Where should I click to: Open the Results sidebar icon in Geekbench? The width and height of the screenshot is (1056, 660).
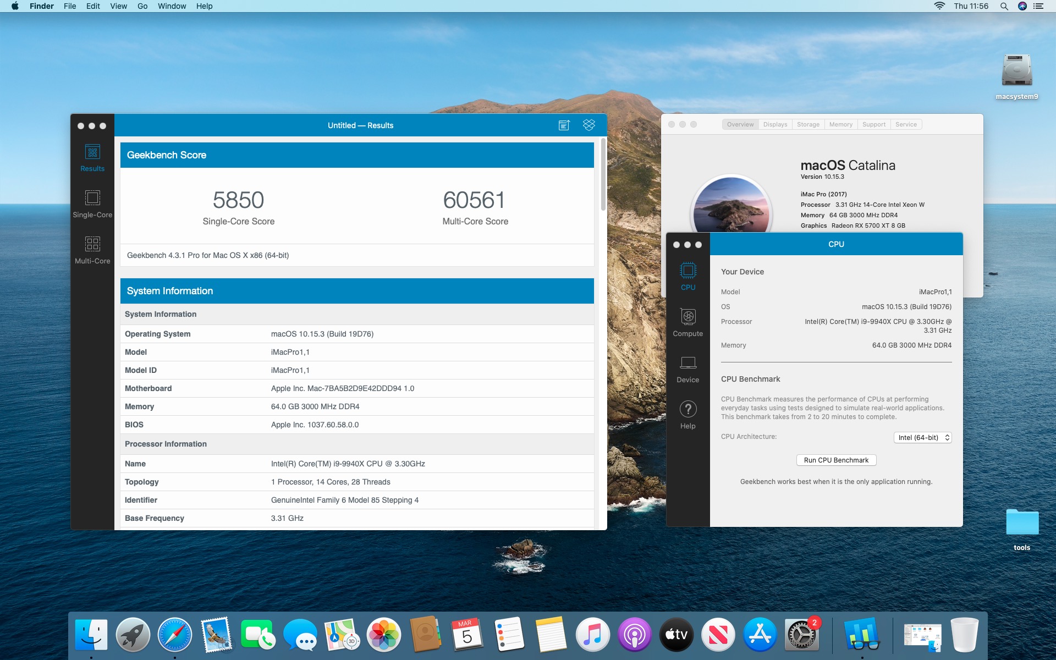[x=92, y=152]
